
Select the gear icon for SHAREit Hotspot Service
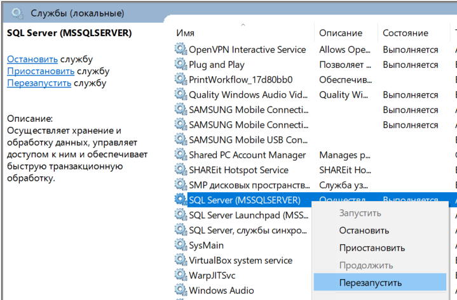181,170
